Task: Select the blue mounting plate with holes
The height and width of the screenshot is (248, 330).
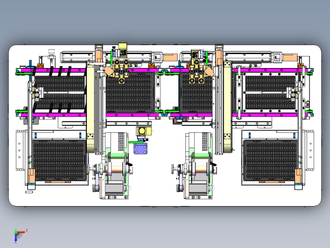Action: 140,149
